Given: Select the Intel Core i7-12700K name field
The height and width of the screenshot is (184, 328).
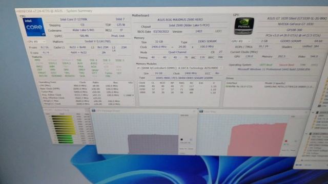Looking at the screenshot, I should pos(74,19).
